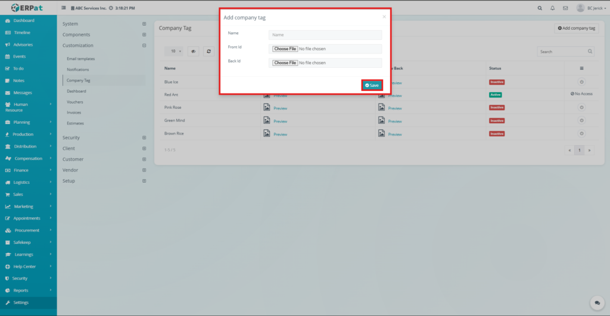Expand the Security settings section
This screenshot has height=316, width=610.
(144, 137)
